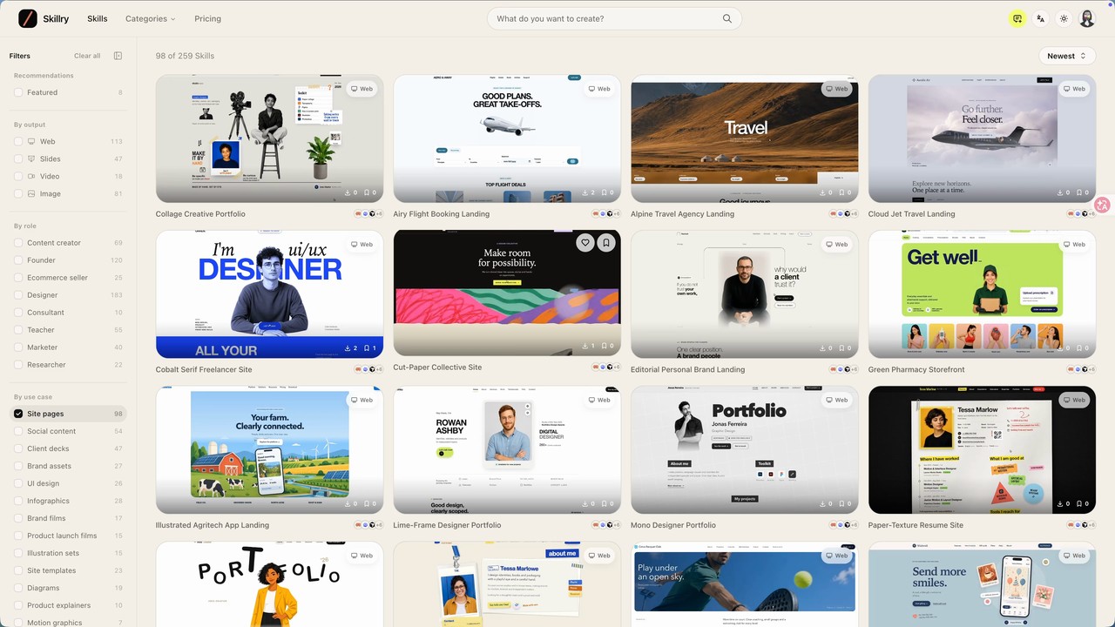
Task: Click the 'Cloud Jet Travel Landing' title
Action: click(x=911, y=213)
